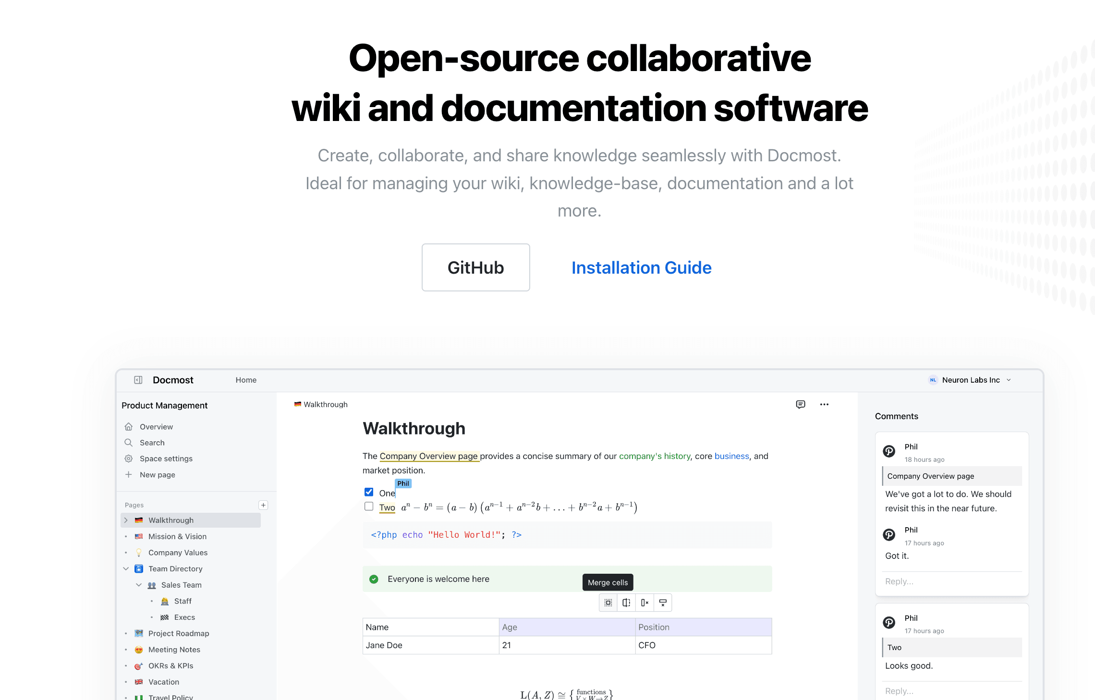Open the Home menu item
Viewport: 1095px width, 700px height.
[x=246, y=380]
